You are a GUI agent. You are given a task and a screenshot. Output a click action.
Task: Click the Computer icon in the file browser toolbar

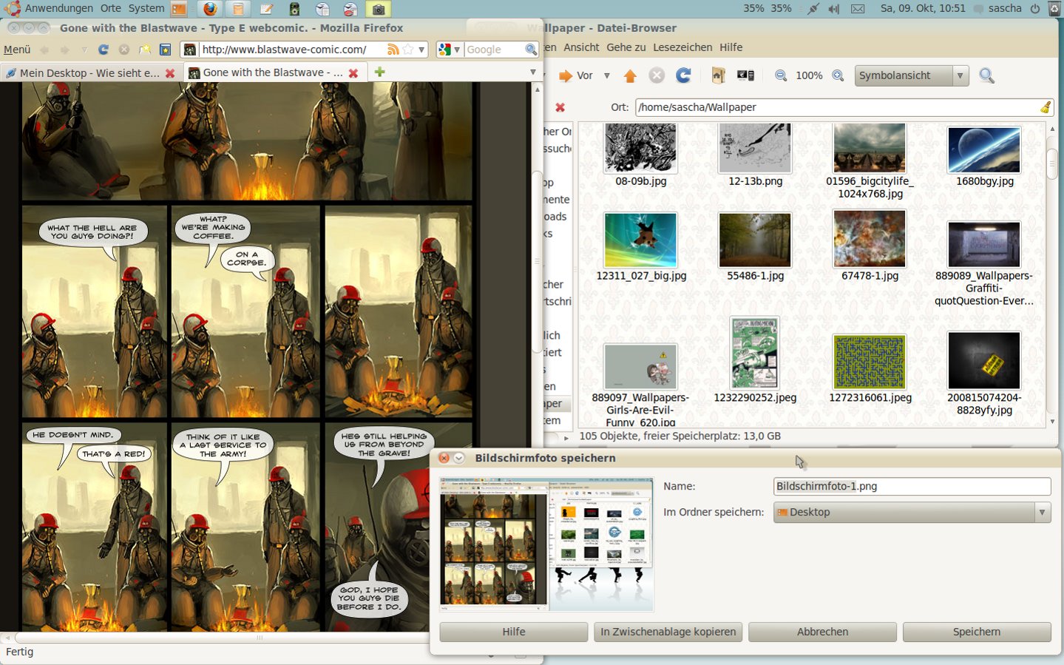click(745, 75)
